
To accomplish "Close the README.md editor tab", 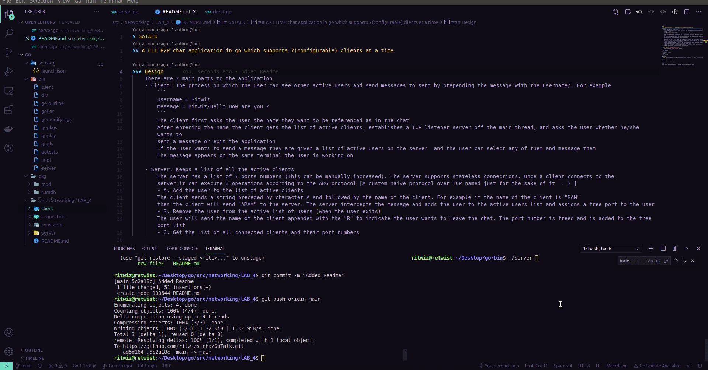I will click(195, 12).
